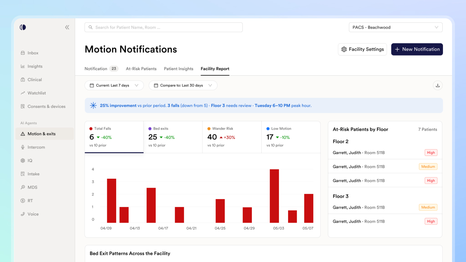Click the -40% change under Total Falls
Screen dimensions: 466x262
104,137
